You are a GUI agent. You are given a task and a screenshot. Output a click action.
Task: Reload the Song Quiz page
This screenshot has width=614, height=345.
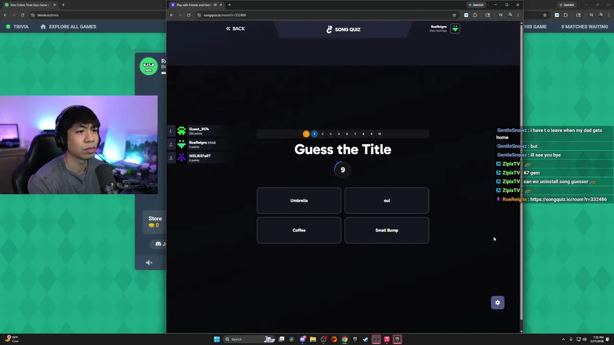click(x=189, y=15)
